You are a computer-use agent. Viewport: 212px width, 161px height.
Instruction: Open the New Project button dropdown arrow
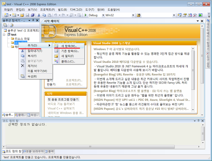[10, 15]
